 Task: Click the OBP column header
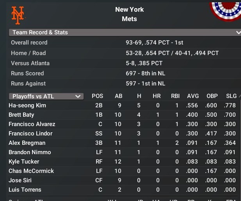[x=212, y=96]
